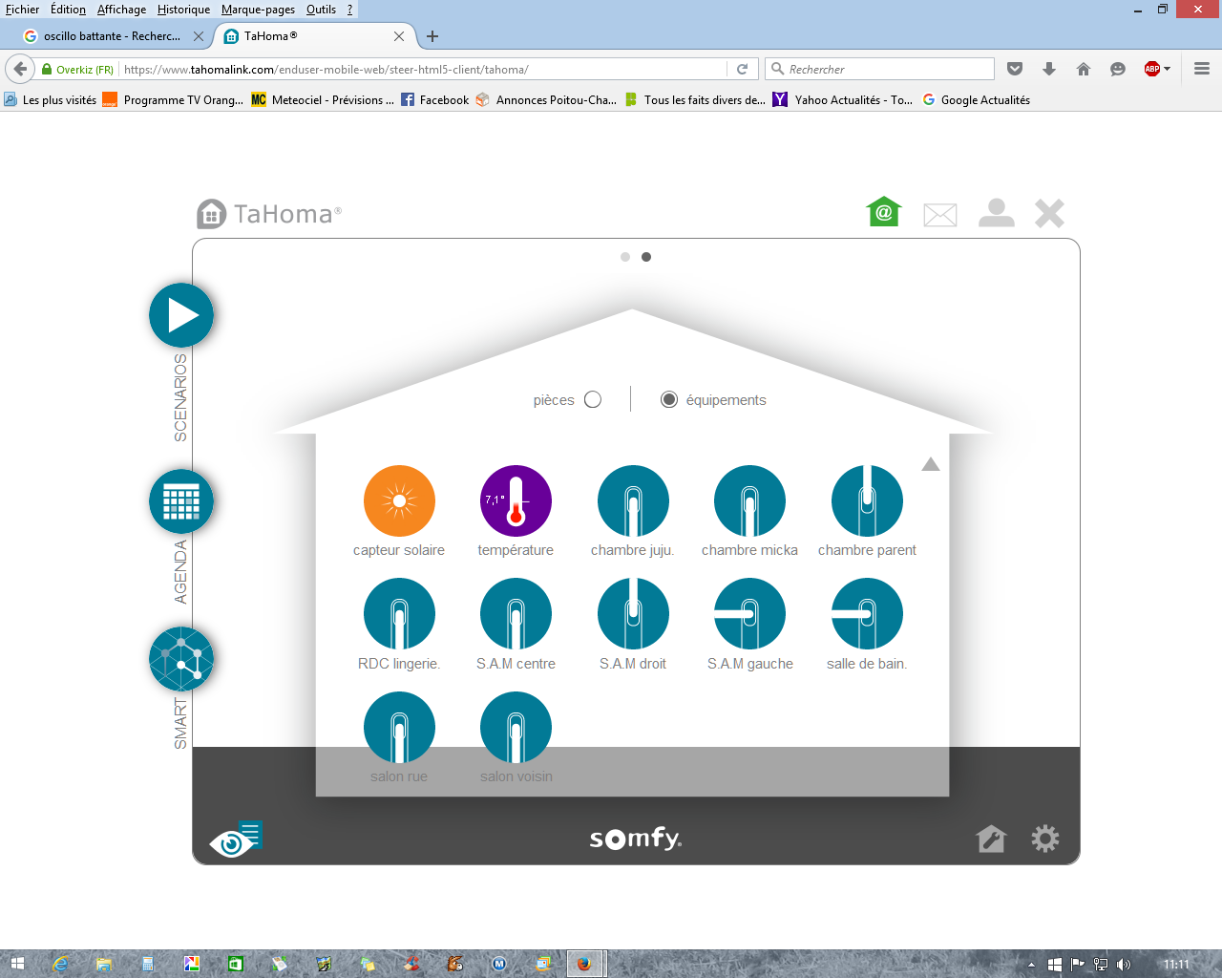This screenshot has height=978, width=1222.
Task: Open the Windows Start button
Action: [16, 964]
